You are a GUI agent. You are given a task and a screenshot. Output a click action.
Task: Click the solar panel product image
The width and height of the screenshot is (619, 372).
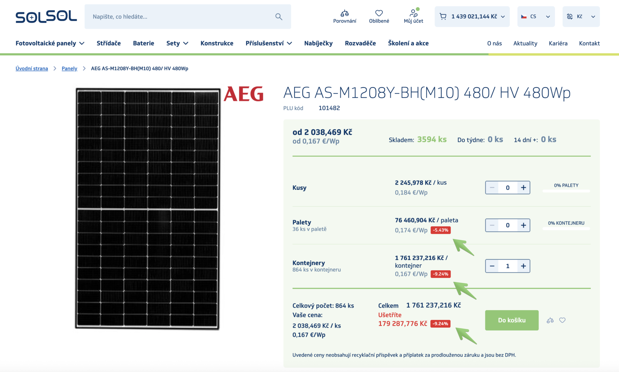[148, 209]
